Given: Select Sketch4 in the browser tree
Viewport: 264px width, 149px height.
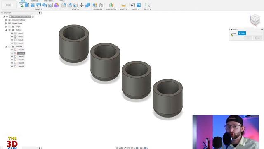Looking at the screenshot, I should pyautogui.click(x=21, y=60).
